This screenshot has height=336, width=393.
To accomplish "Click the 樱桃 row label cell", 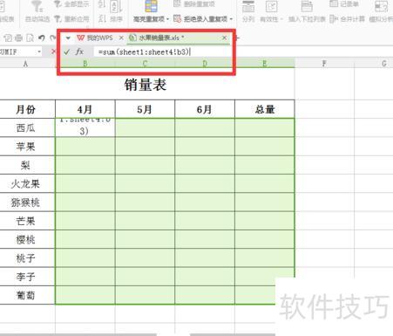I will (25, 239).
